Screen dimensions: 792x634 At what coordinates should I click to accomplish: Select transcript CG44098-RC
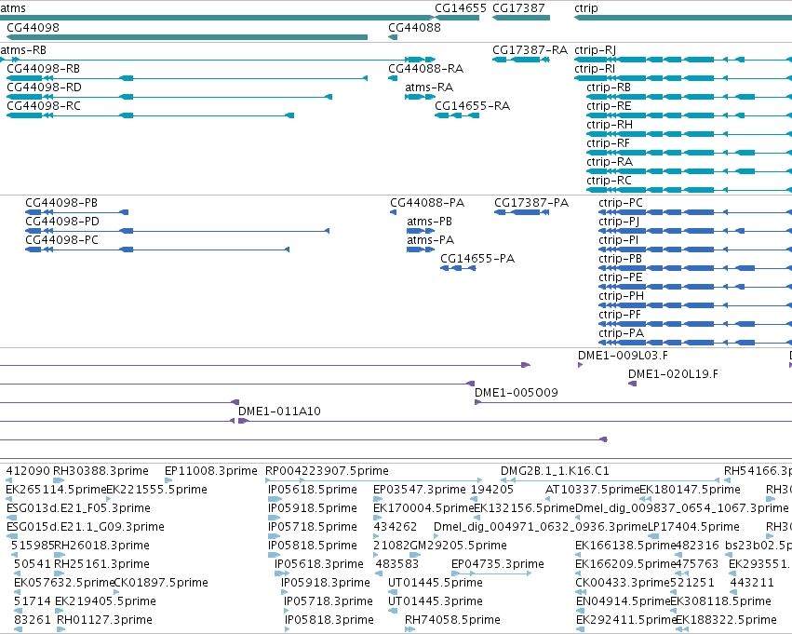(44, 106)
